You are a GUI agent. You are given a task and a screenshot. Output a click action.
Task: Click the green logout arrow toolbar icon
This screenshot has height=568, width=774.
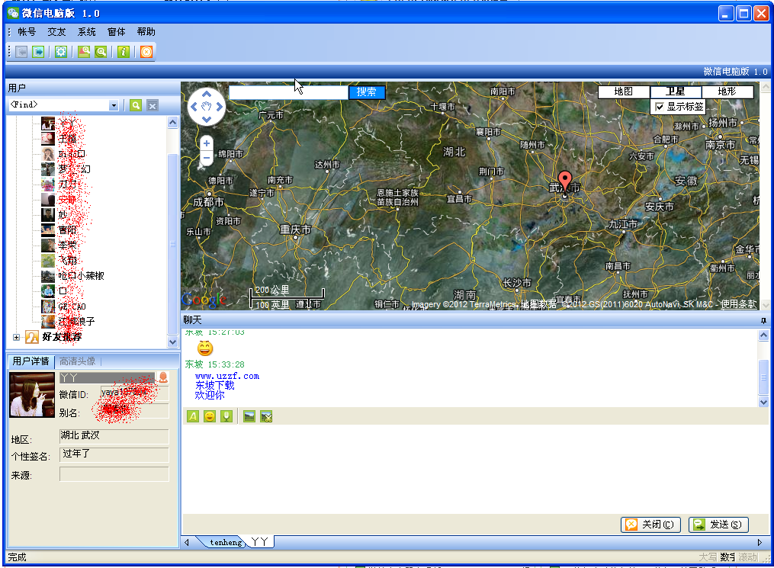38,52
